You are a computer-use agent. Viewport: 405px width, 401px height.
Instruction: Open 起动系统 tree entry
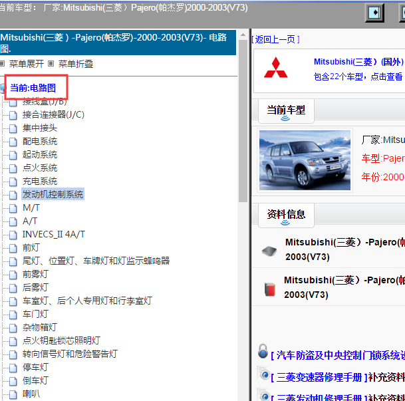(x=40, y=155)
